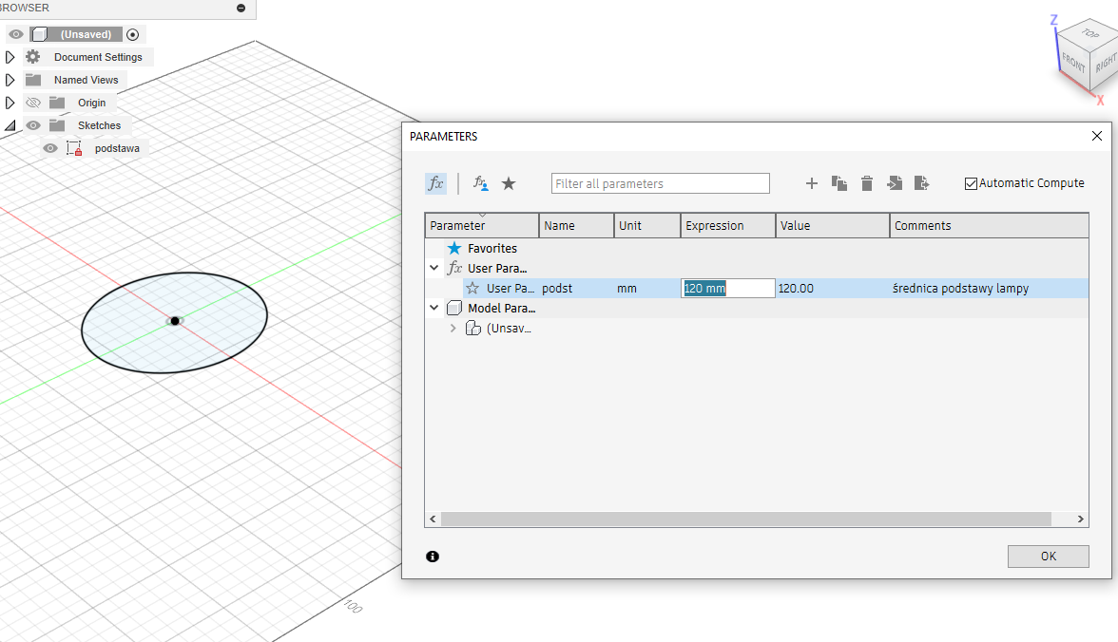Click the podstawa sketch icon
The height and width of the screenshot is (642, 1118).
74,148
